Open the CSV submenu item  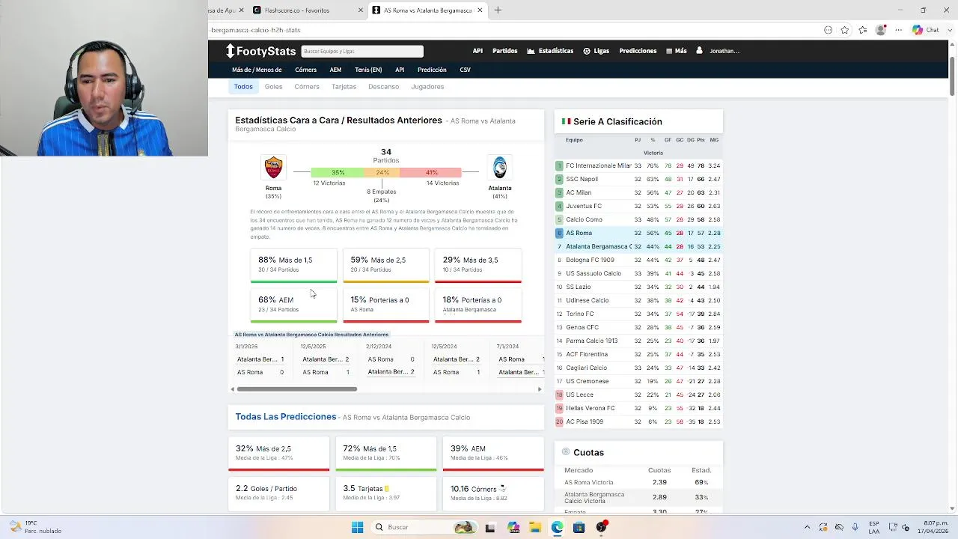[x=465, y=70]
